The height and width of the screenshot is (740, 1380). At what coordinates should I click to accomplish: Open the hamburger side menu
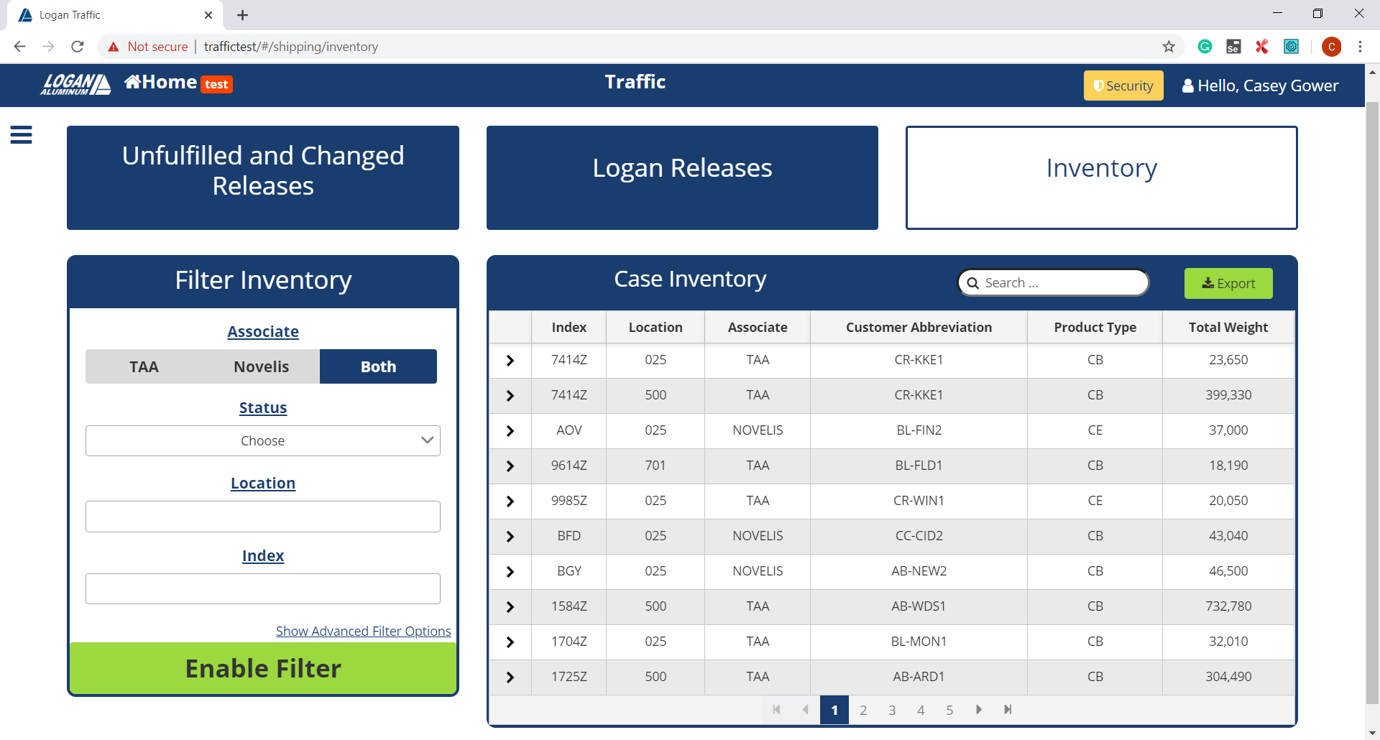pos(21,134)
